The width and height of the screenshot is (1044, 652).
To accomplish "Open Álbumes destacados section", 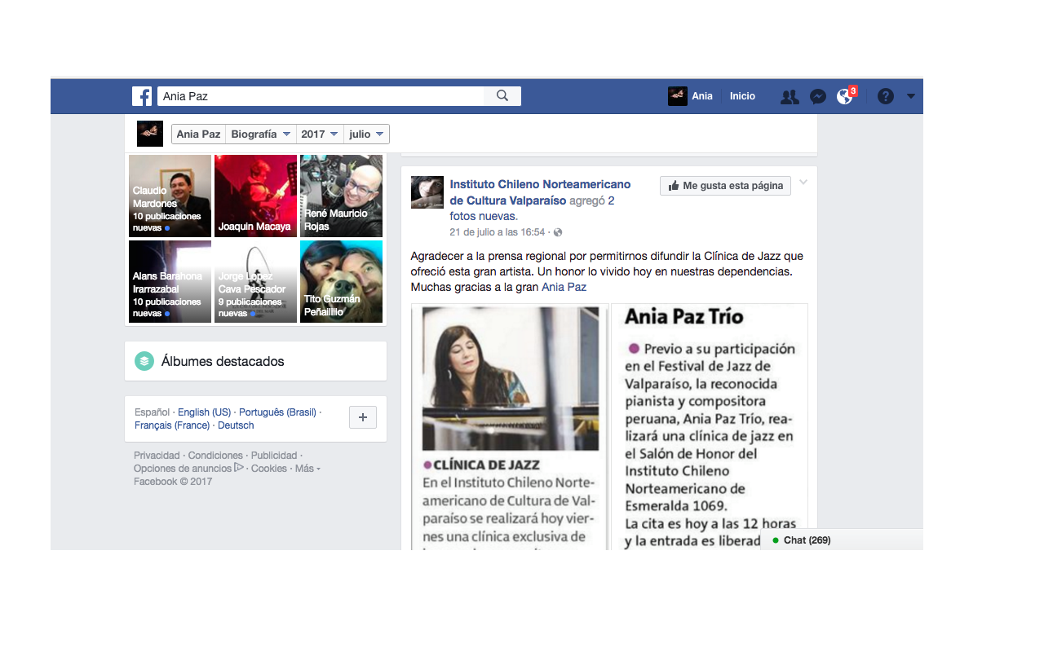I will [255, 361].
